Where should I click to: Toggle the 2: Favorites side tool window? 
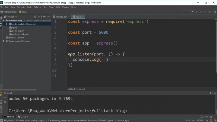click(x=1, y=90)
